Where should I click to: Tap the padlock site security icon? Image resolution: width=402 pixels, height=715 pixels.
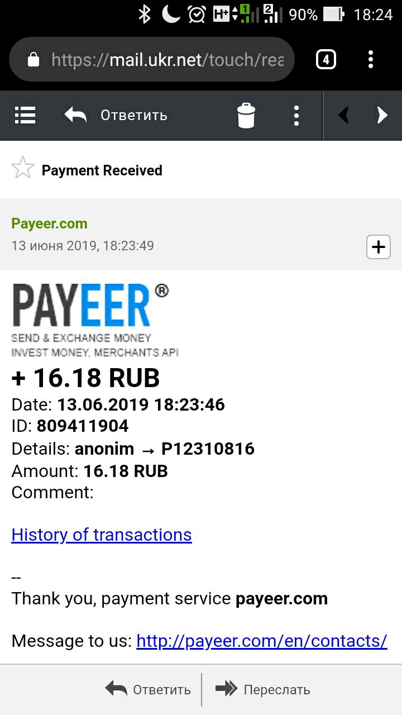(33, 59)
